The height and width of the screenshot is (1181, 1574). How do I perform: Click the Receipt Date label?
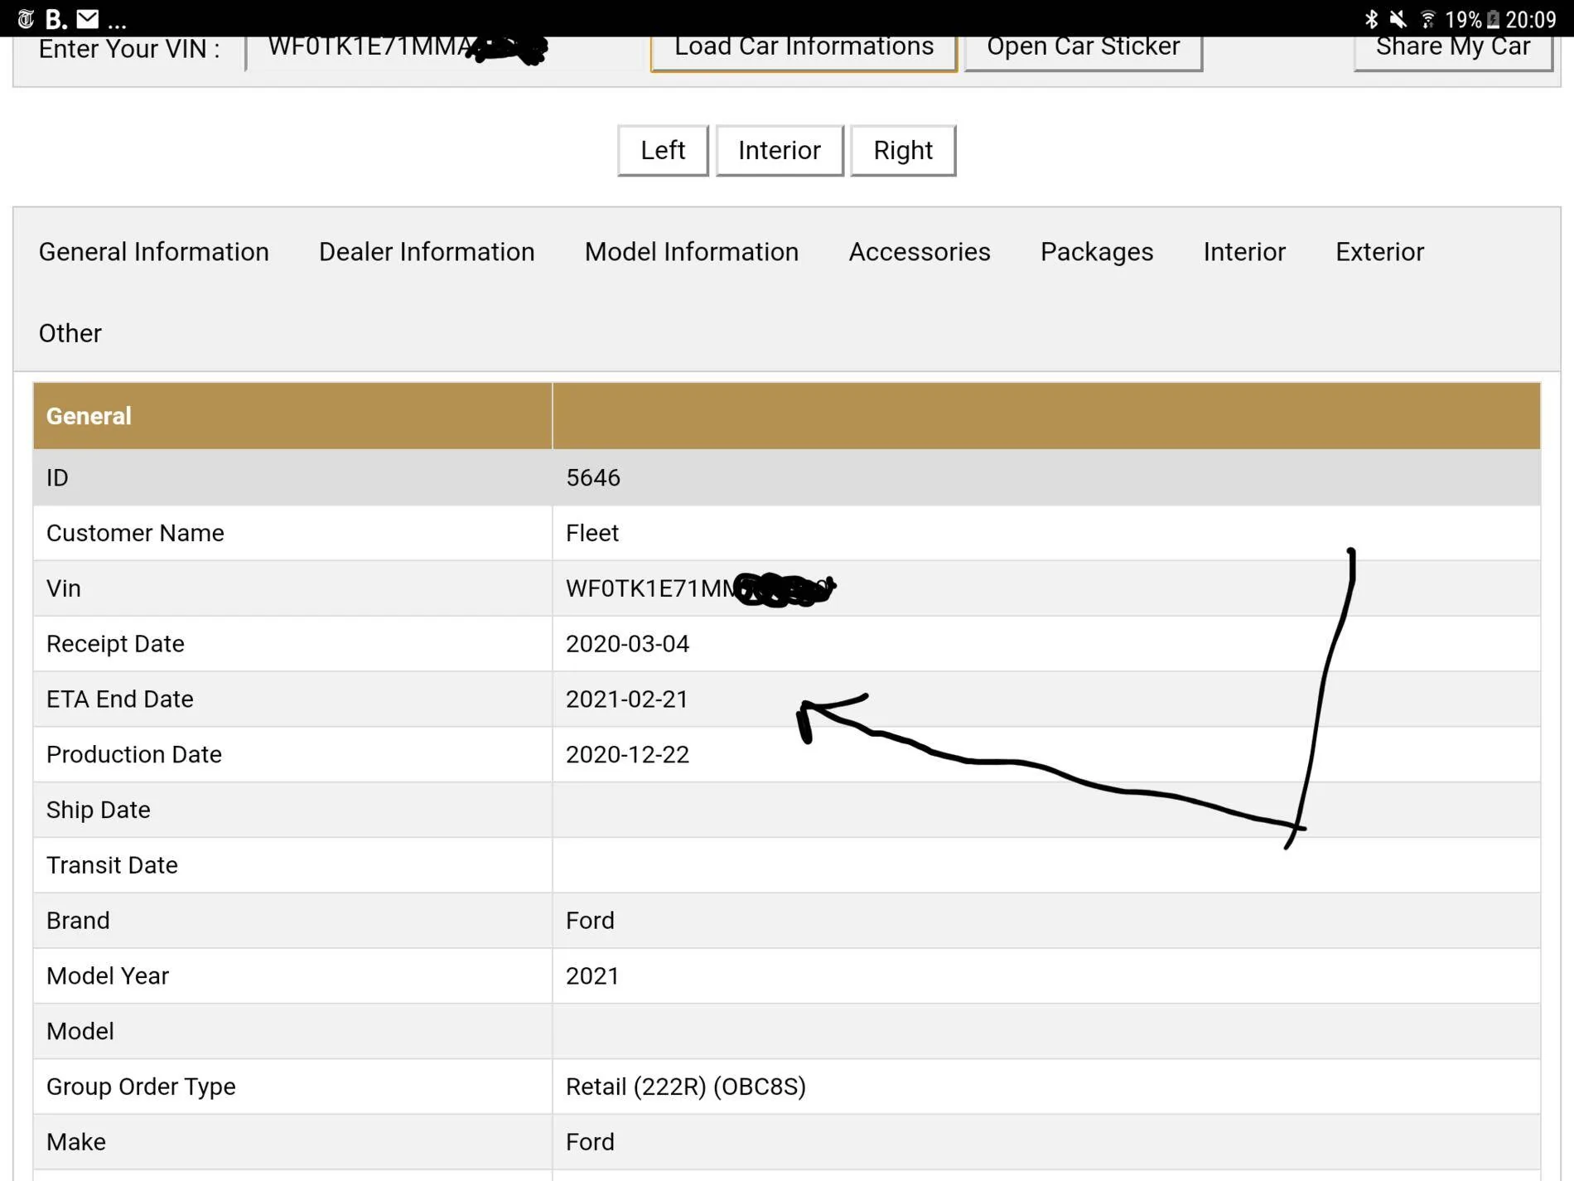coord(115,644)
